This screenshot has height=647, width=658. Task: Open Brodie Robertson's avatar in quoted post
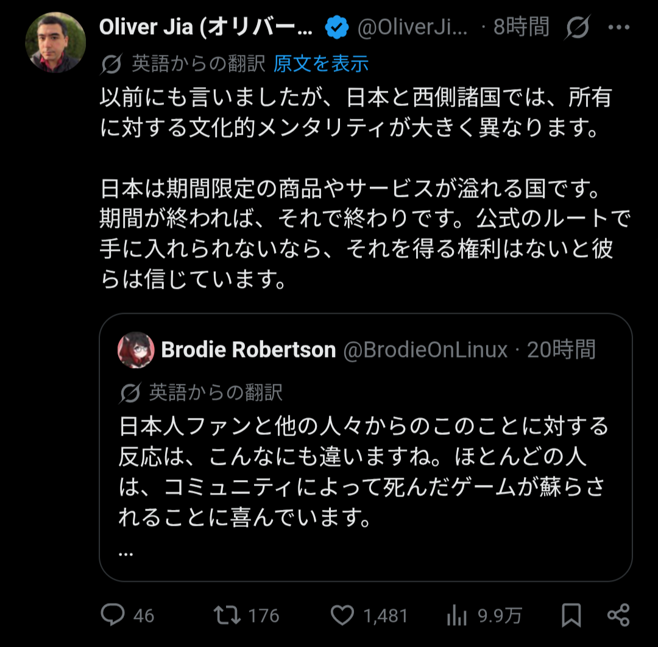(x=136, y=350)
